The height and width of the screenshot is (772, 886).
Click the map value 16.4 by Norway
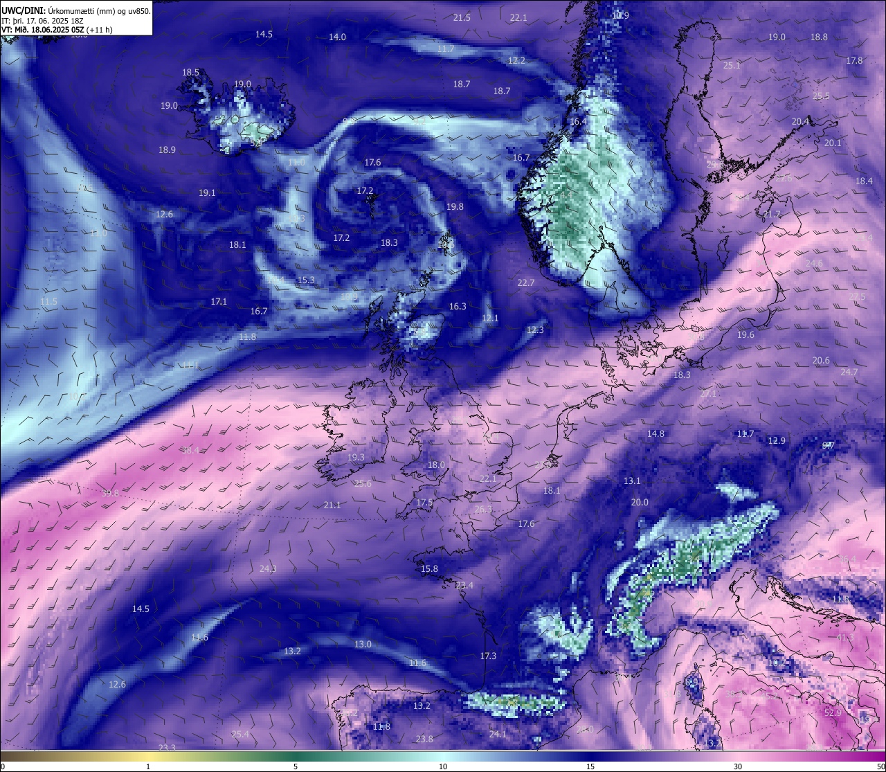pos(578,122)
